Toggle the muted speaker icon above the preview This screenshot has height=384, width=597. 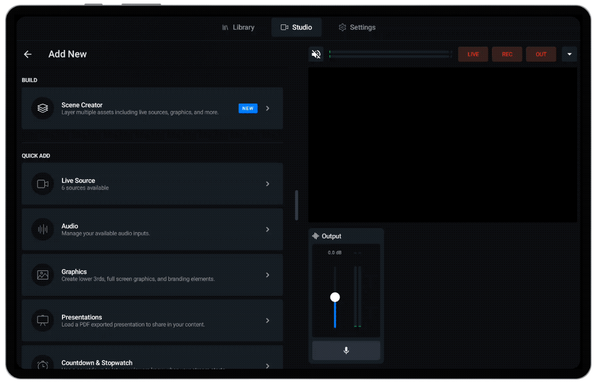coord(316,54)
